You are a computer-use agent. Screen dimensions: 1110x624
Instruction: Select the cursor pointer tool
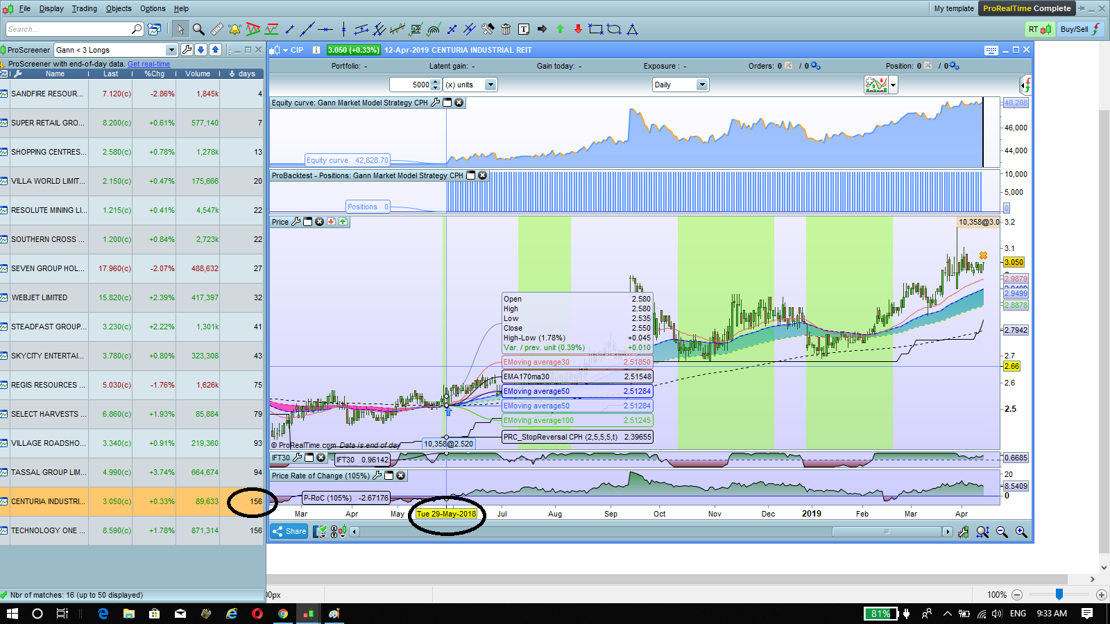click(x=180, y=29)
